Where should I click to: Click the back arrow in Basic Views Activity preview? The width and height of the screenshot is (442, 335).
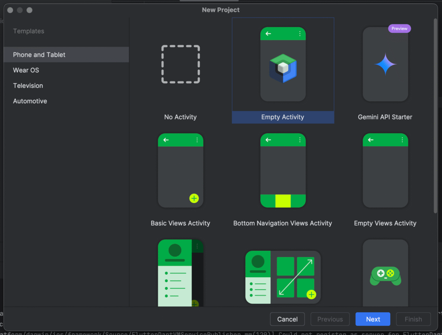[x=166, y=140]
